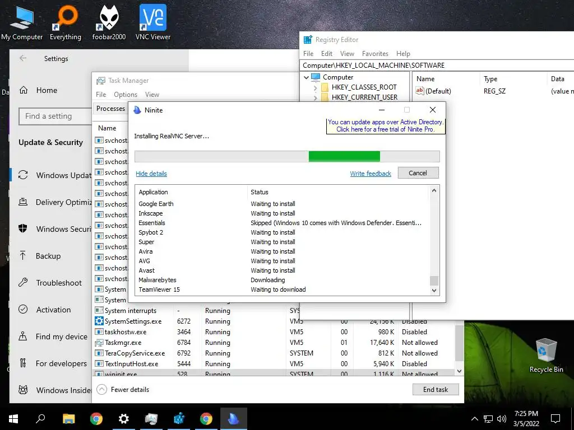This screenshot has width=574, height=430.
Task: Switch to Ninite taskbar icon
Action: click(x=234, y=419)
